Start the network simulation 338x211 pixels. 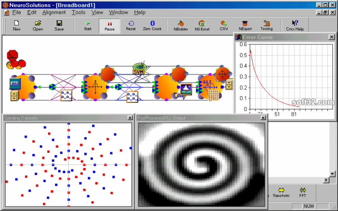click(x=88, y=25)
